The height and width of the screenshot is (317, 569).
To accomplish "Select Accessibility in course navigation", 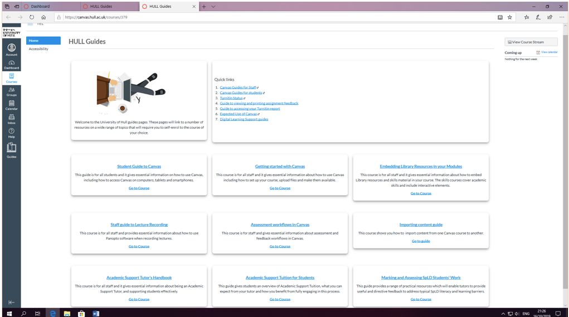I will tap(38, 49).
